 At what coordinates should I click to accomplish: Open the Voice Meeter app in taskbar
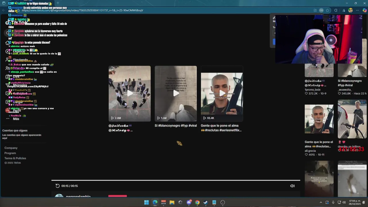163,202
